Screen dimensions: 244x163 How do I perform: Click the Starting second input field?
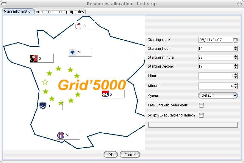(x=216, y=66)
